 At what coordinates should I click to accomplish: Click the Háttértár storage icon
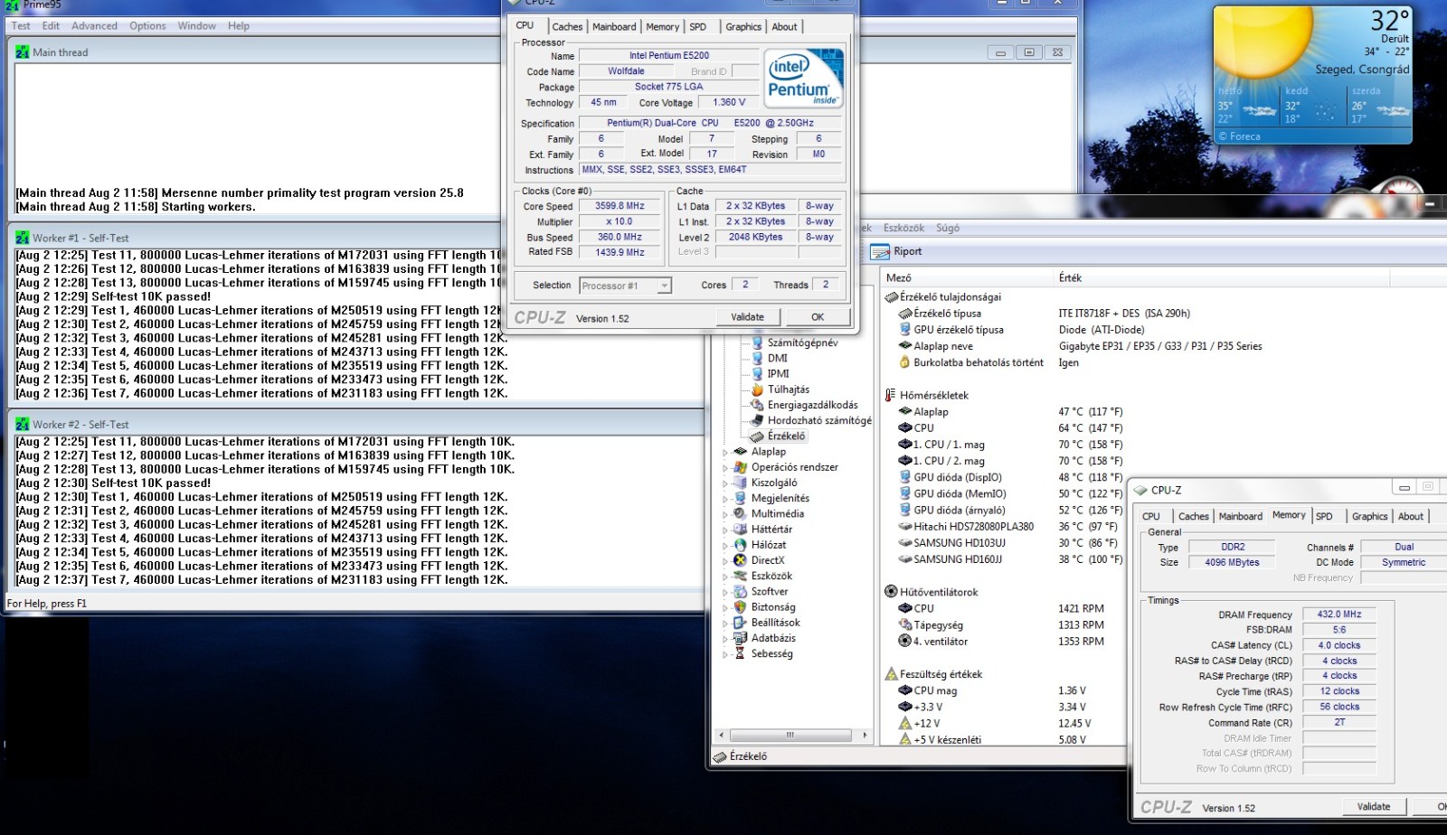[741, 529]
